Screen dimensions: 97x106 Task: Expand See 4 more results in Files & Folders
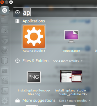click(68, 61)
